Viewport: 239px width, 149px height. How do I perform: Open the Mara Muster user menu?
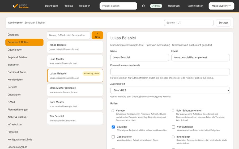tap(221, 6)
